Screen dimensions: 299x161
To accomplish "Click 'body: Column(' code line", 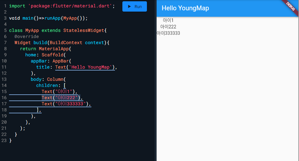I will click(48, 79).
